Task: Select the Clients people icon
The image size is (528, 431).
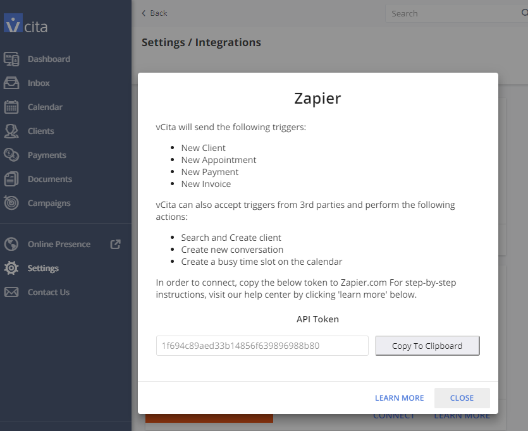Action: 11,131
